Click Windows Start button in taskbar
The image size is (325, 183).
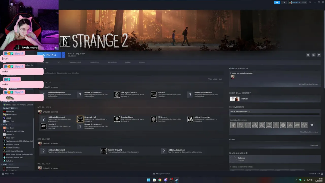(x=149, y=180)
